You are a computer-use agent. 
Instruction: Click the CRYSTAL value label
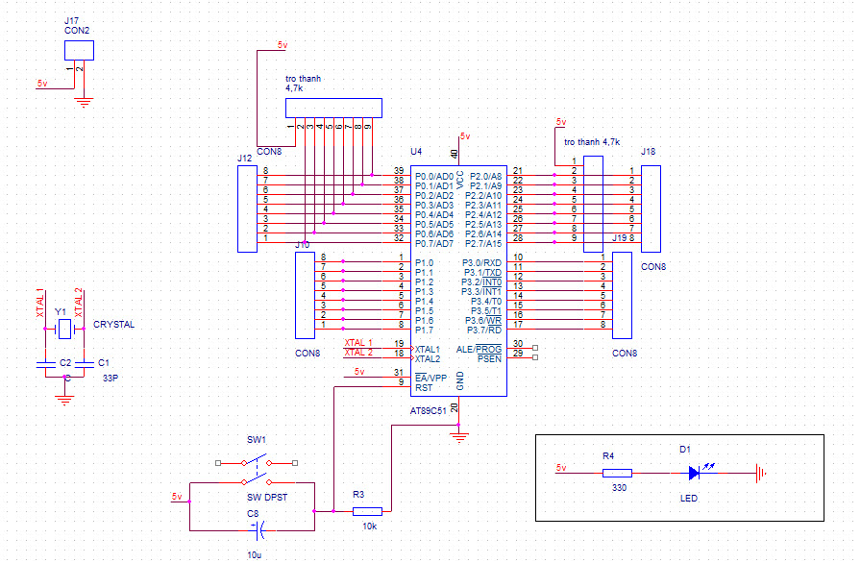coord(113,325)
